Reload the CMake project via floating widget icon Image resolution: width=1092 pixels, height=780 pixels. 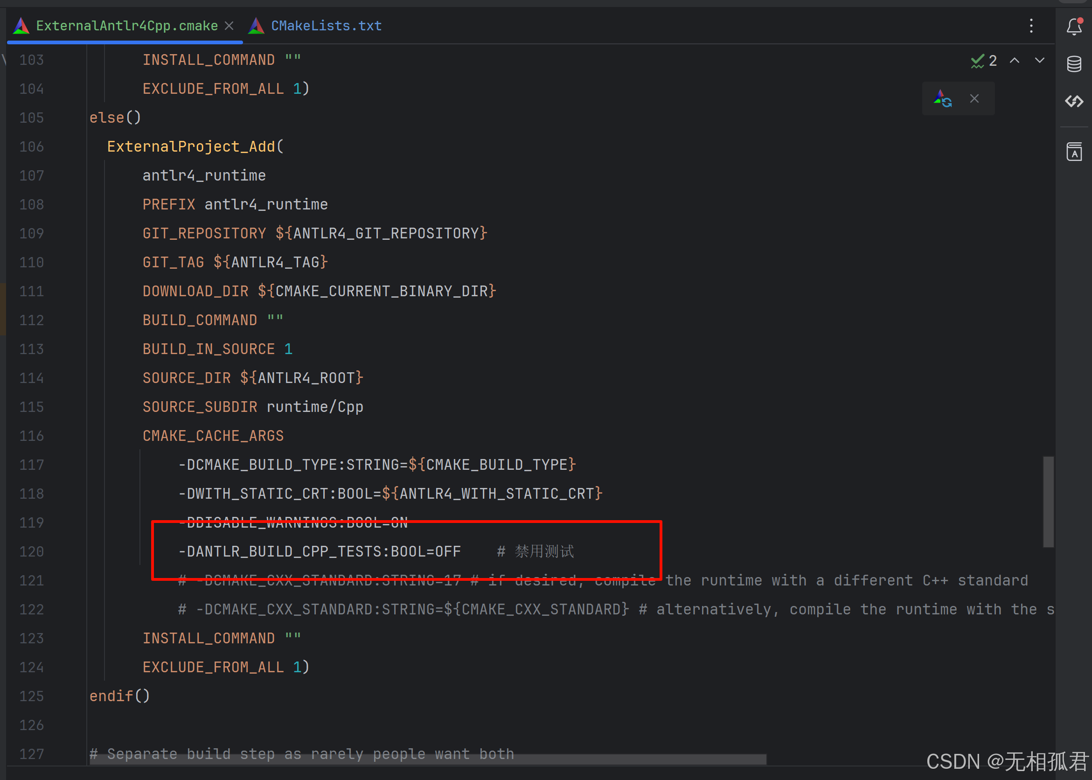(x=943, y=98)
